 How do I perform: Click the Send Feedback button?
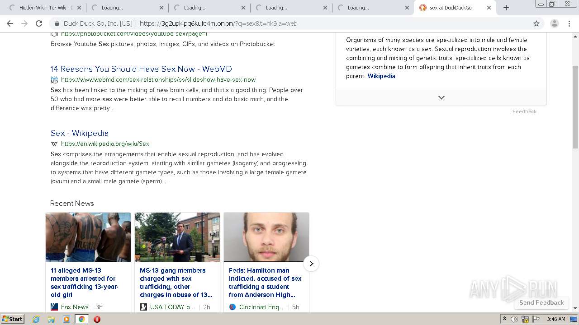tap(541, 302)
